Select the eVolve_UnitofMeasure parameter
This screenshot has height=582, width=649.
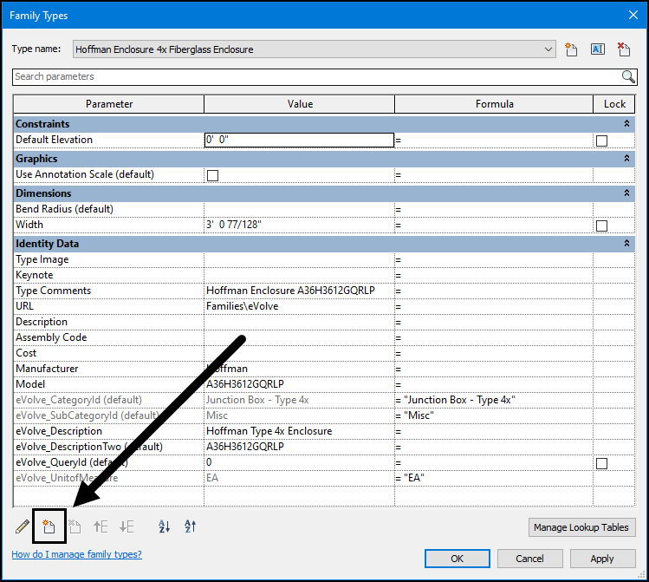pos(109,478)
